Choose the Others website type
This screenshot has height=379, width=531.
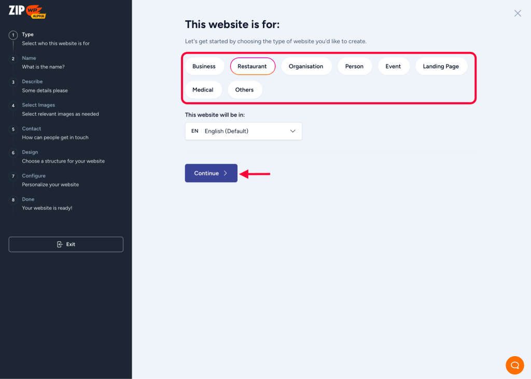[x=245, y=89]
